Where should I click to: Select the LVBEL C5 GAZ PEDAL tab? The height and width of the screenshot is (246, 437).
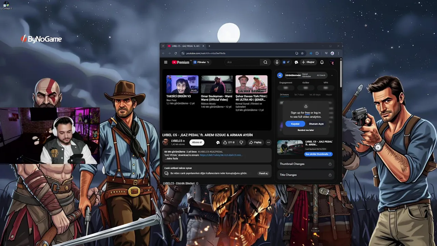pyautogui.click(x=186, y=46)
